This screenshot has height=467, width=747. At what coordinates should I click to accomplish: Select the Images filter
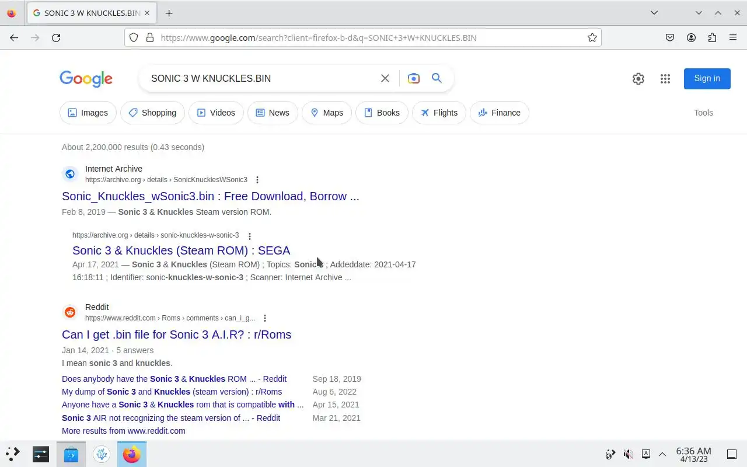(x=88, y=113)
